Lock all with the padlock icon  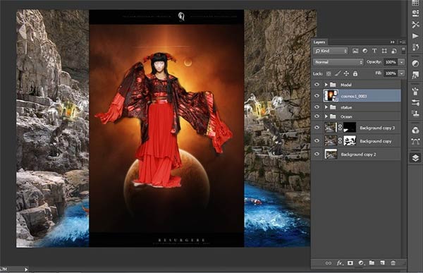[x=355, y=73]
